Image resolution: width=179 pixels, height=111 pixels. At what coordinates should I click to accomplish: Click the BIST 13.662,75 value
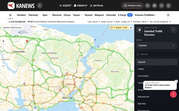(124, 22)
